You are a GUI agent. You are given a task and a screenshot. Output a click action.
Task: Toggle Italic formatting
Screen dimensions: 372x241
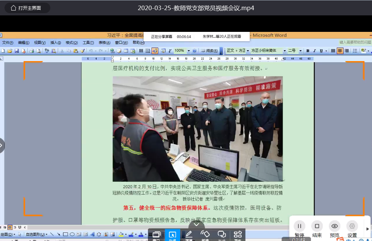[315, 51]
